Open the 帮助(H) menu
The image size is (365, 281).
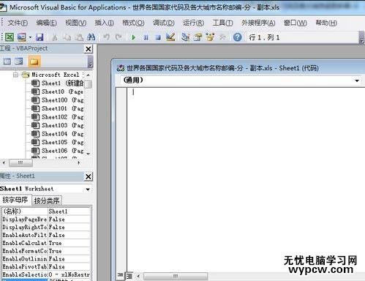pyautogui.click(x=326, y=23)
